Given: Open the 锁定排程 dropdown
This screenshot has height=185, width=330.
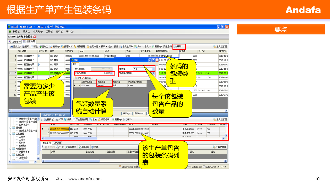Looking at the screenshot, I should (x=92, y=47).
